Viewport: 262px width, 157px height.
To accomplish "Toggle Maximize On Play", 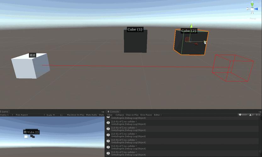I will coord(75,115).
